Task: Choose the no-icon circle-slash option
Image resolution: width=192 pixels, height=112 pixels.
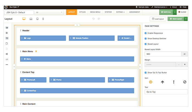Action: click(185, 82)
